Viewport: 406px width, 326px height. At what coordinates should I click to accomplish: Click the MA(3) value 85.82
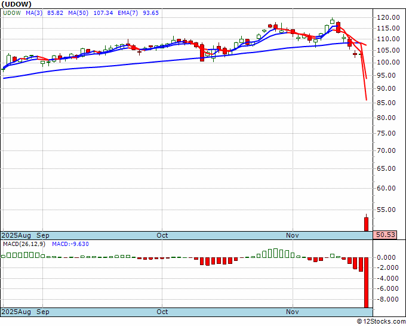coord(55,13)
